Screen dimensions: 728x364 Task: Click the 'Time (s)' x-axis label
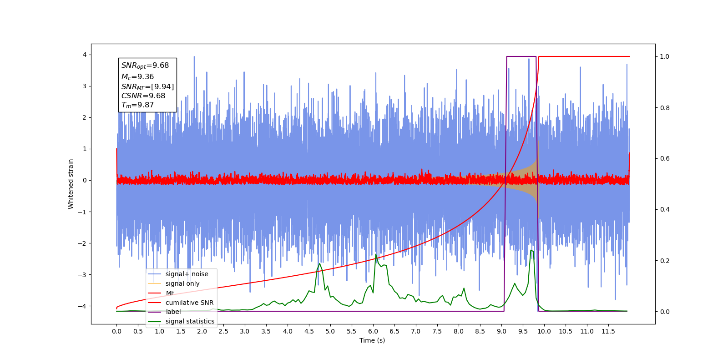tap(372, 340)
